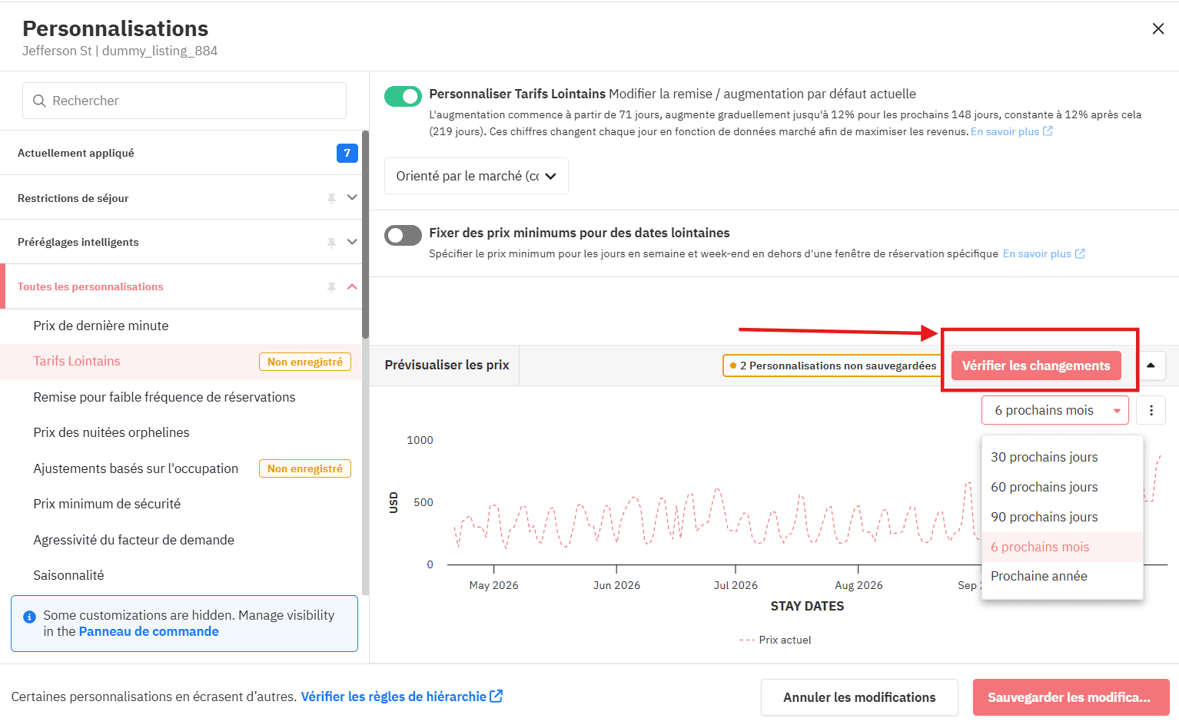Open the Orienté par le marché dropdown

[476, 176]
